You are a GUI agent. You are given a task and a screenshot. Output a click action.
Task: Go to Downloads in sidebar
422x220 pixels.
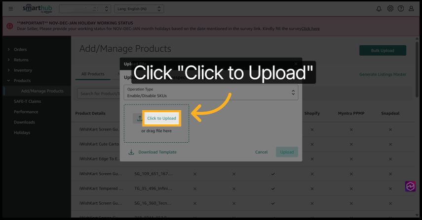coord(24,122)
